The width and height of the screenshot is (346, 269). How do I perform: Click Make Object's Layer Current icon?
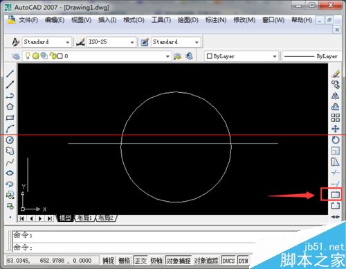tap(178, 56)
